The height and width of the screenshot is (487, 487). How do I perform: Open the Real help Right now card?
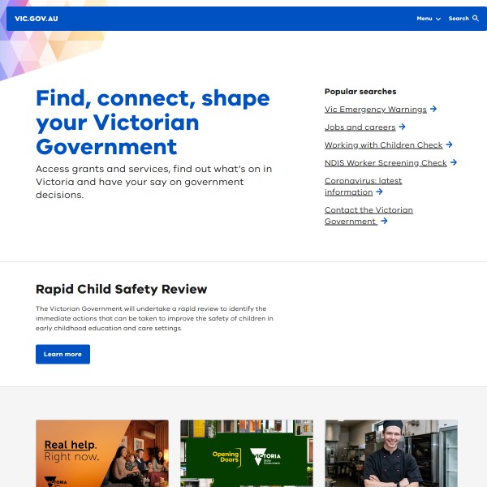[x=102, y=452]
